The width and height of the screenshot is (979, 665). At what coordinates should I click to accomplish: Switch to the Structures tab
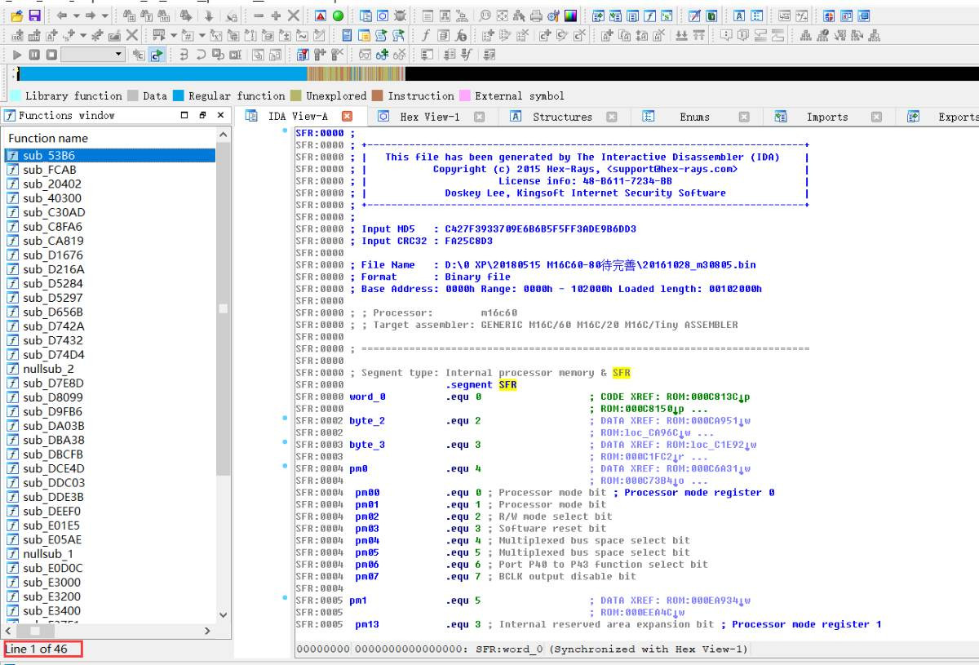click(x=562, y=117)
